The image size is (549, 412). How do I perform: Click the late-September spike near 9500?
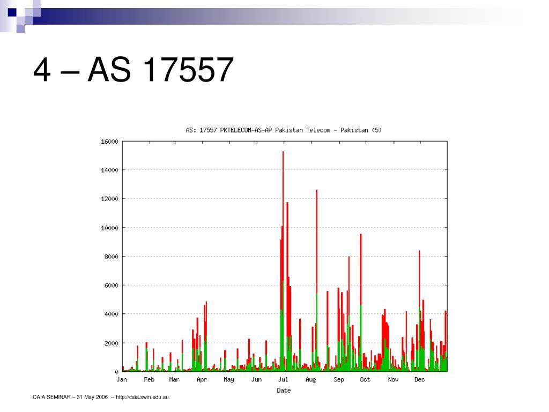361,270
